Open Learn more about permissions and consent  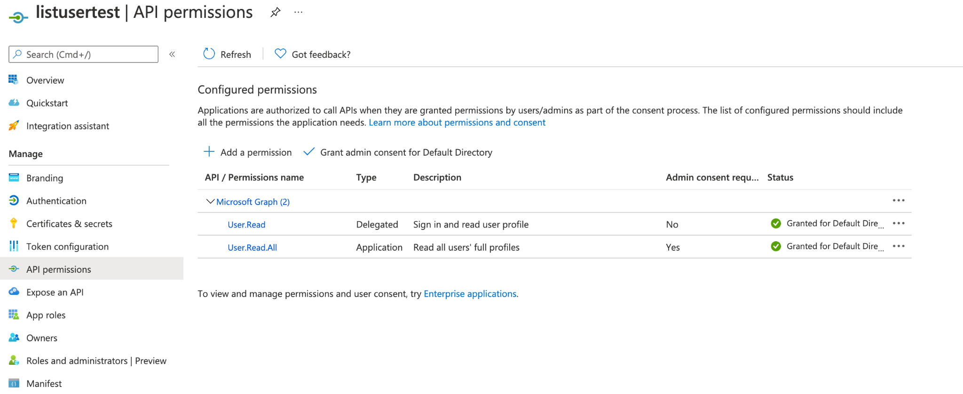click(x=457, y=123)
